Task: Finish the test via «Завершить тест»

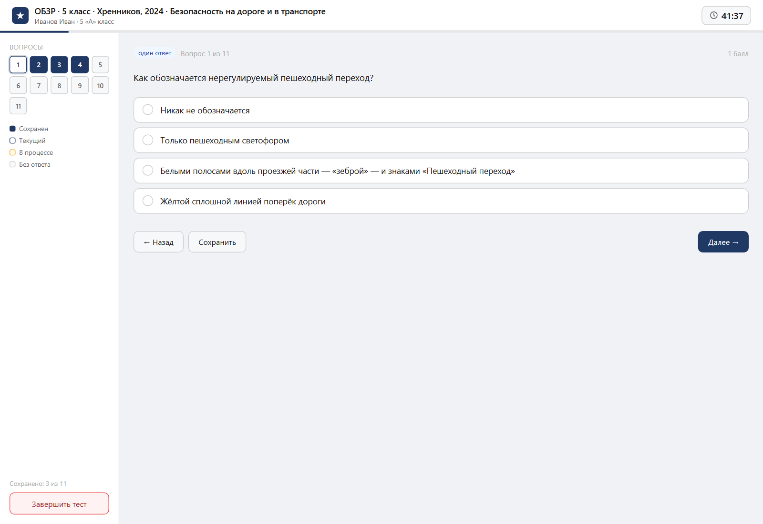Action: click(x=59, y=504)
